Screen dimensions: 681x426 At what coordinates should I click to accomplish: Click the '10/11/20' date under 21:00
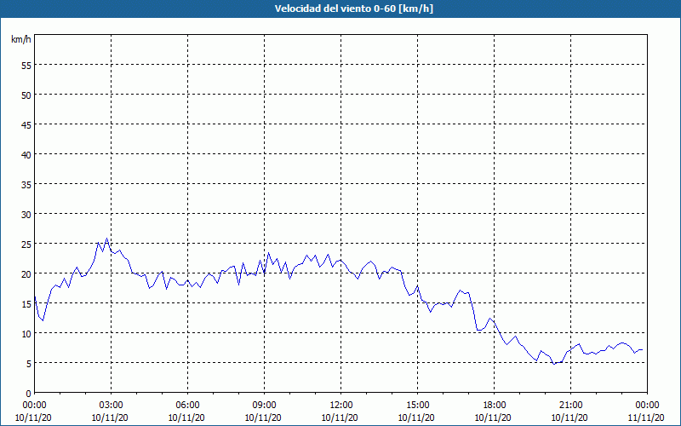click(x=569, y=417)
